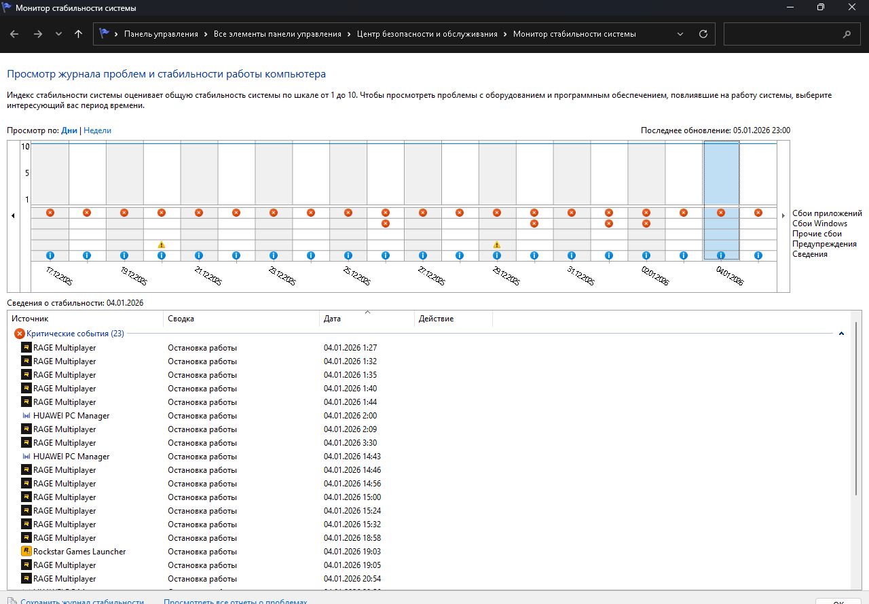The width and height of the screenshot is (869, 604).
Task: Click the Up arrow to go to parent folder
Action: pos(78,34)
